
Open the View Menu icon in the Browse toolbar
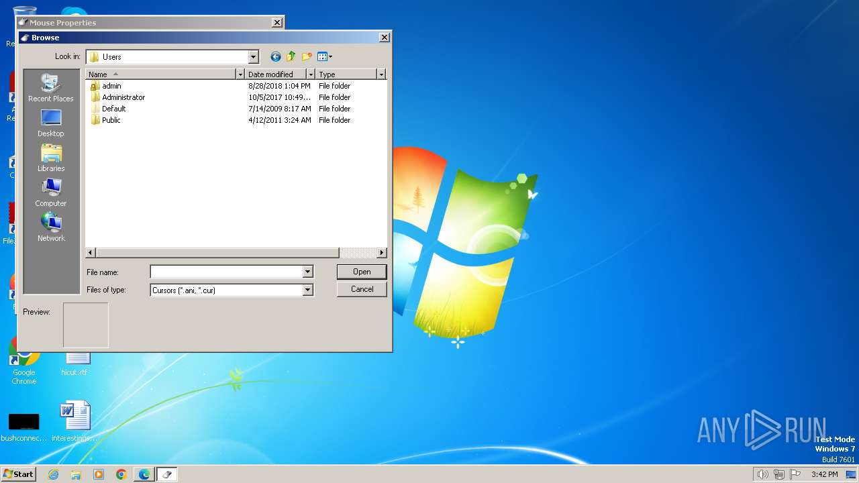click(x=325, y=57)
